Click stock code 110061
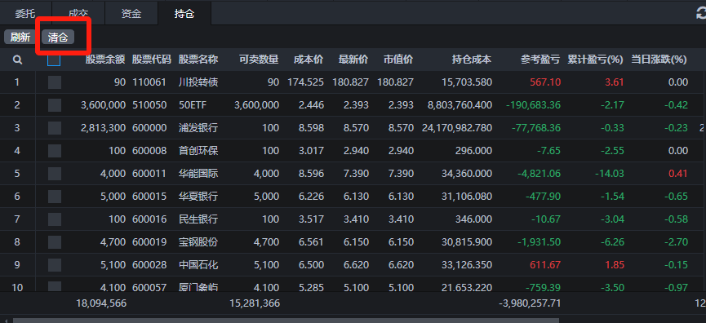This screenshot has width=706, height=323. (x=149, y=82)
